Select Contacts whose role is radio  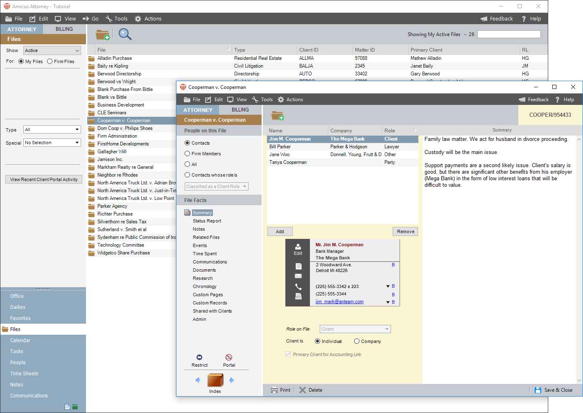click(x=187, y=175)
